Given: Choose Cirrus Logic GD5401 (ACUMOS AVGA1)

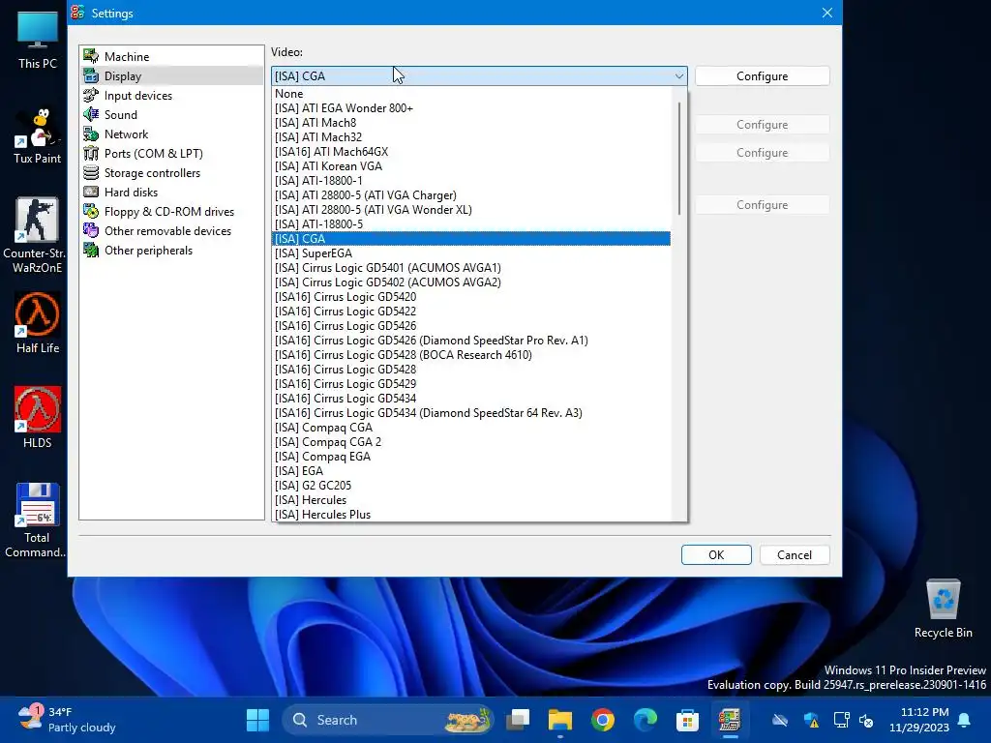Looking at the screenshot, I should (x=471, y=268).
